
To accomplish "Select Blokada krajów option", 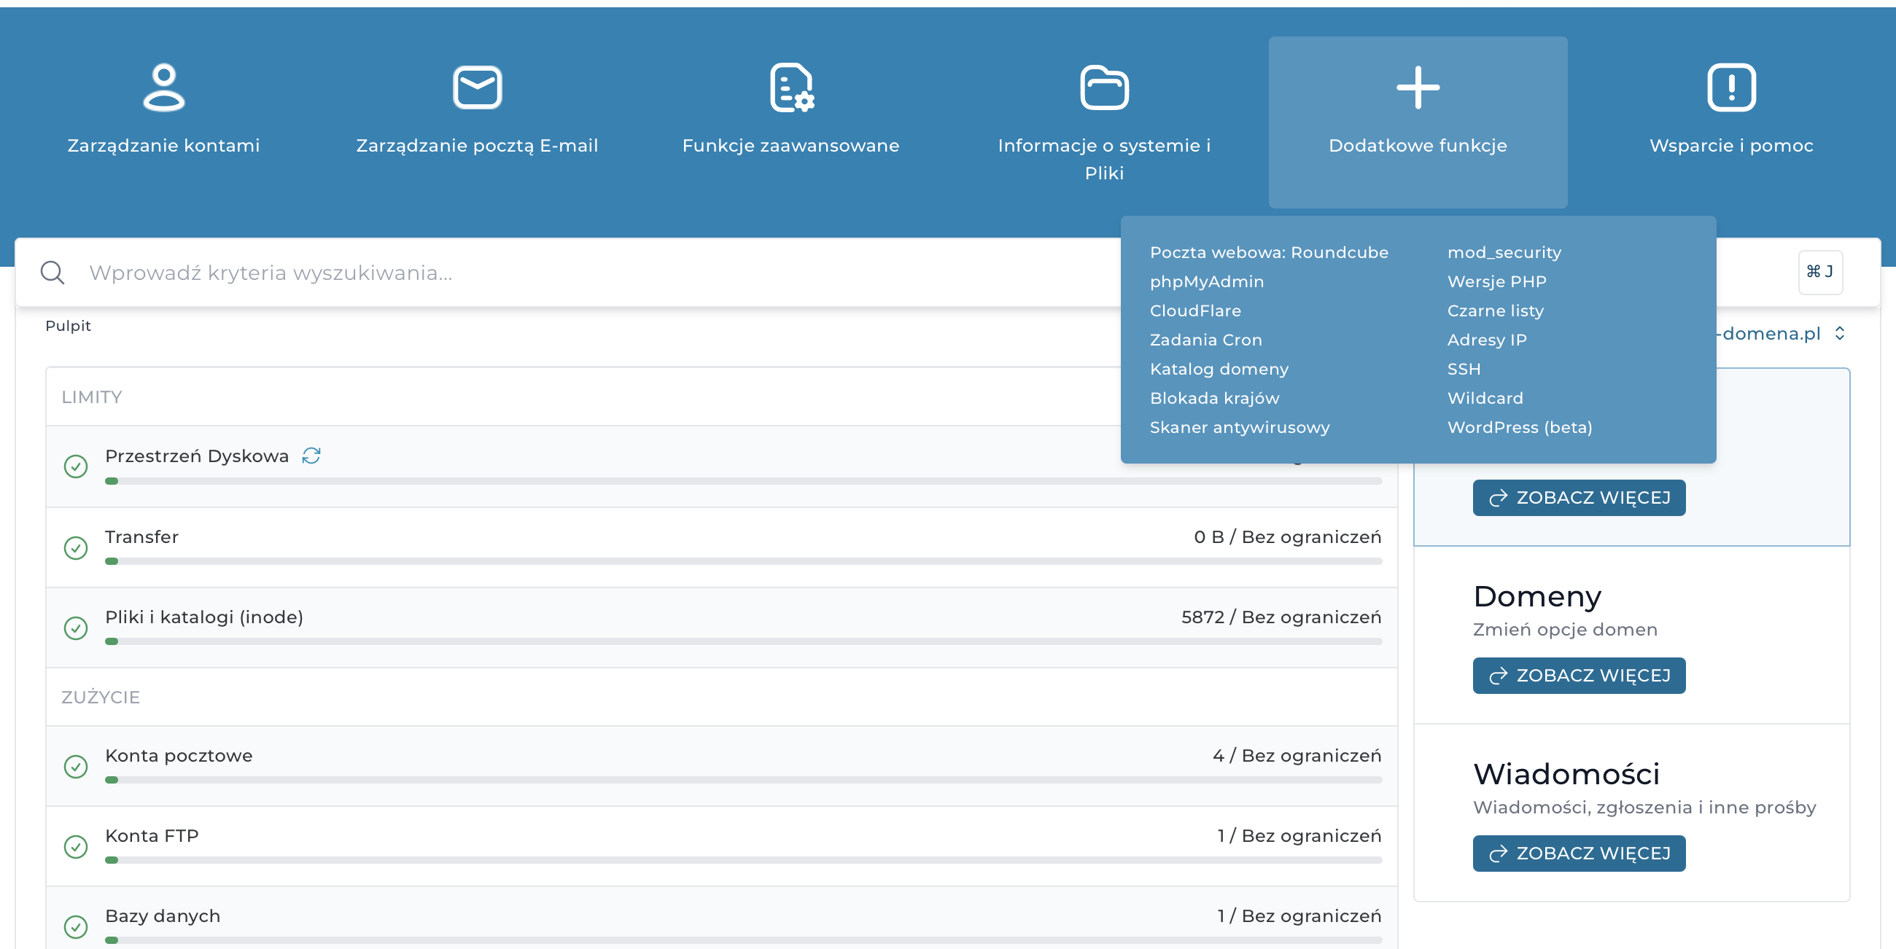I will click(x=1214, y=398).
